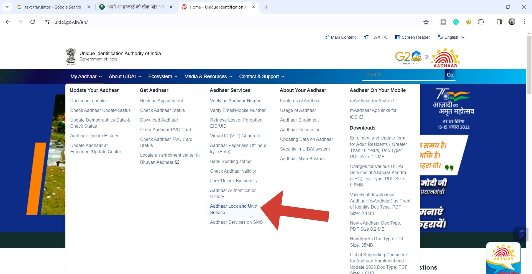Viewport: 532px width, 274px height.
Task: Open a new browser tab
Action: click(266, 7)
